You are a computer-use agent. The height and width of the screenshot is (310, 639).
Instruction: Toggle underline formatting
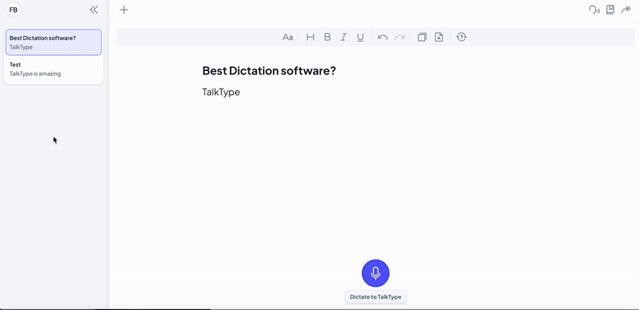click(360, 37)
